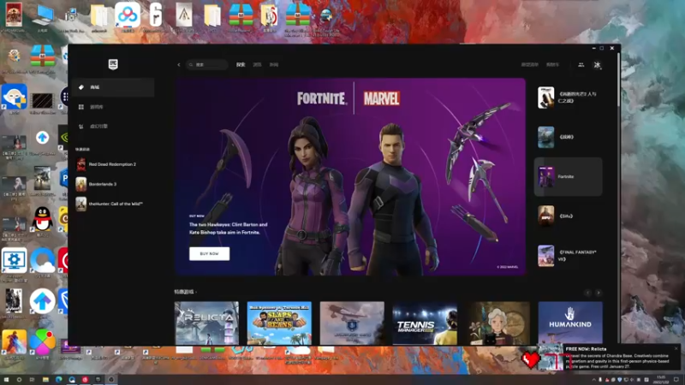Open the Relicta game card
The height and width of the screenshot is (385, 685).
click(206, 323)
